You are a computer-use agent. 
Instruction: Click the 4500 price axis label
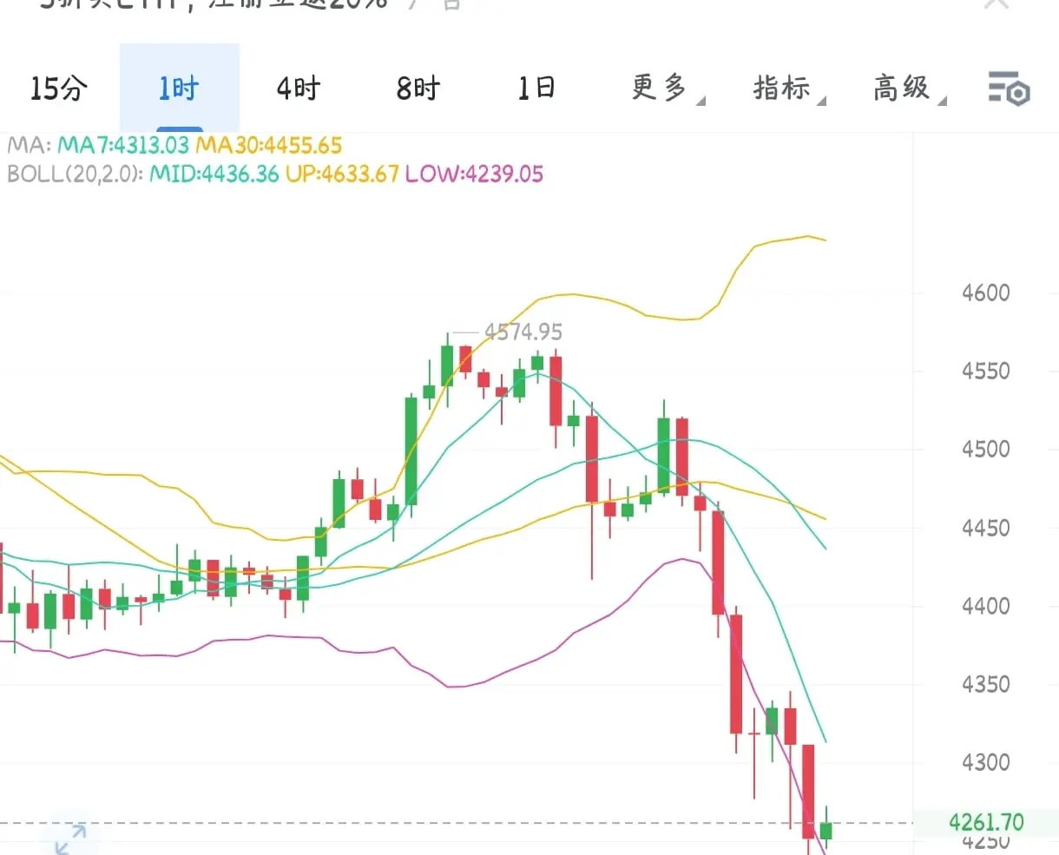(986, 449)
